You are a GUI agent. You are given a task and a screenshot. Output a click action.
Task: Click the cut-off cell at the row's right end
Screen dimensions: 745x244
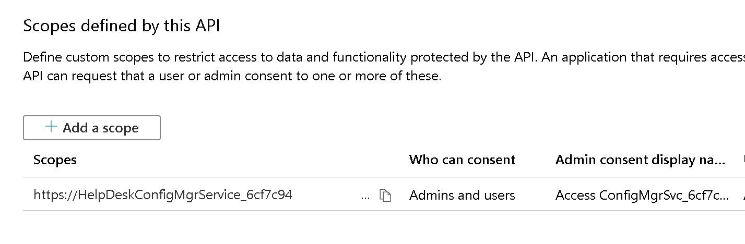743,195
